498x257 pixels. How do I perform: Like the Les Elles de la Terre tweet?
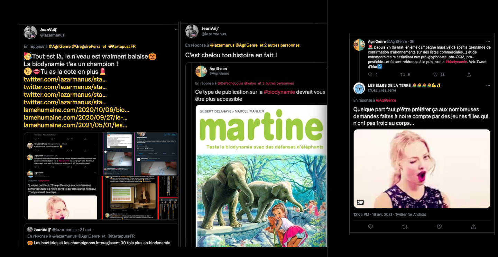point(439,227)
